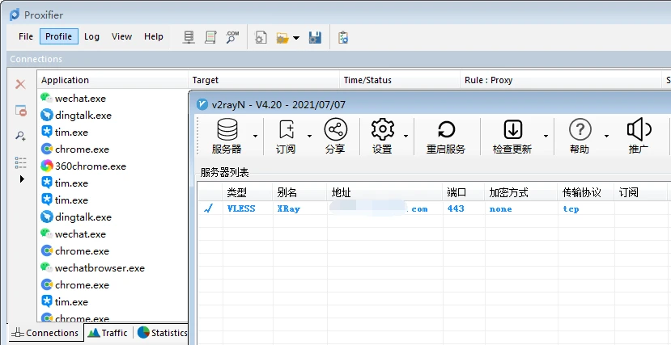This screenshot has width=671, height=345.
Task: Click the active server checkmark icon
Action: pyautogui.click(x=208, y=208)
